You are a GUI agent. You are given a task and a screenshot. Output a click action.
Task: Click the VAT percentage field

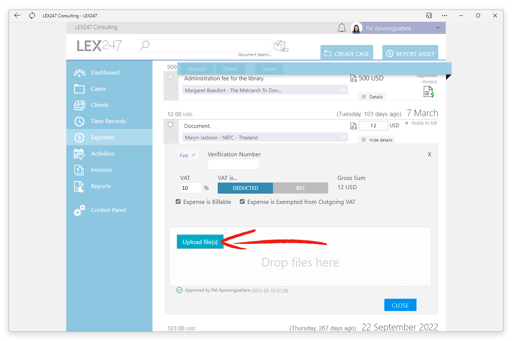[x=191, y=188]
